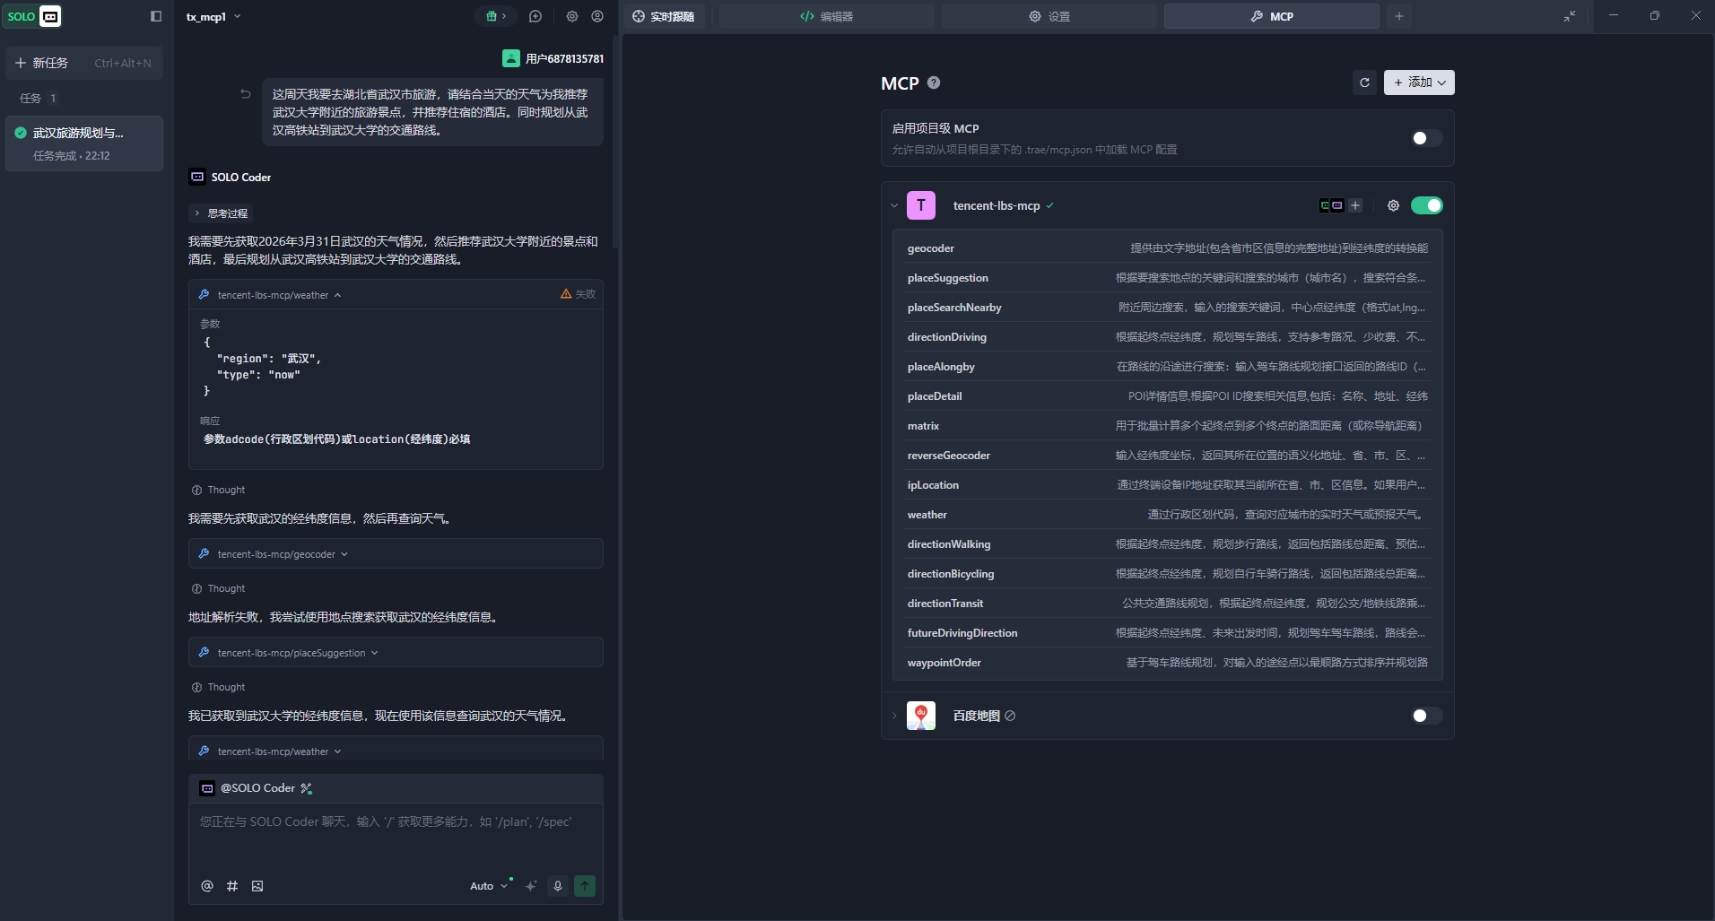Click the SOLO Coder avatar in chat

(x=197, y=177)
